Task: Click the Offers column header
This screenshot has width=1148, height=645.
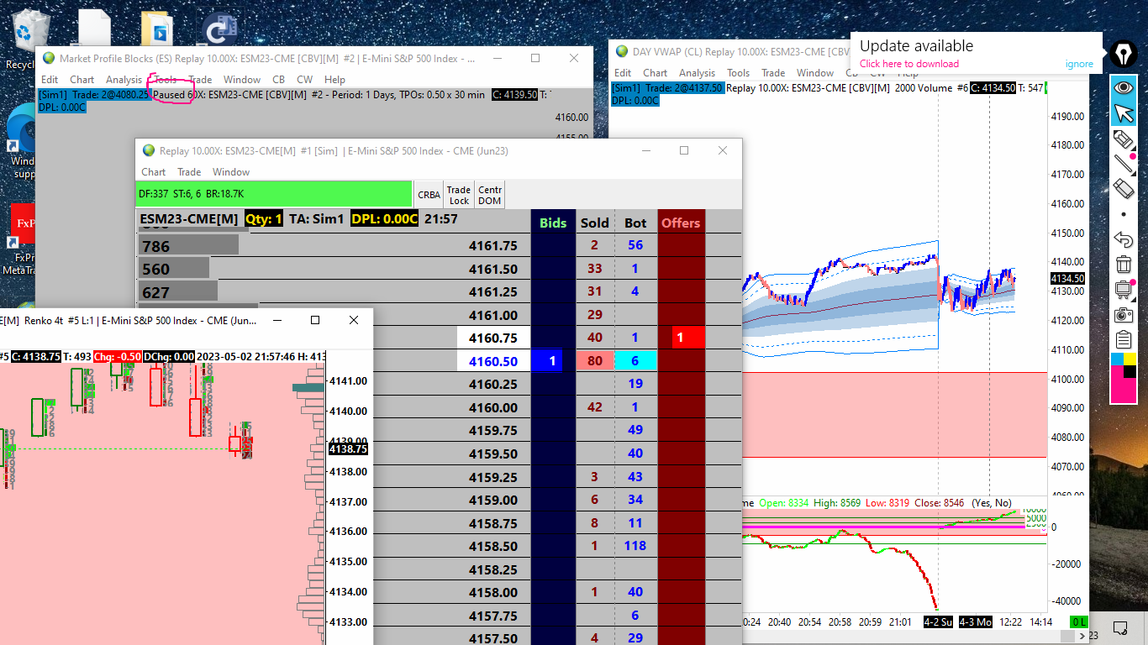Action: 681,223
